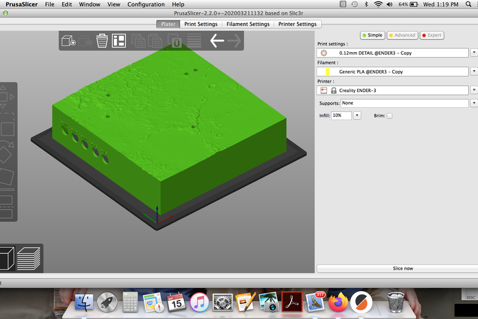Open the Configuration menu
The image size is (478, 319).
[146, 4]
